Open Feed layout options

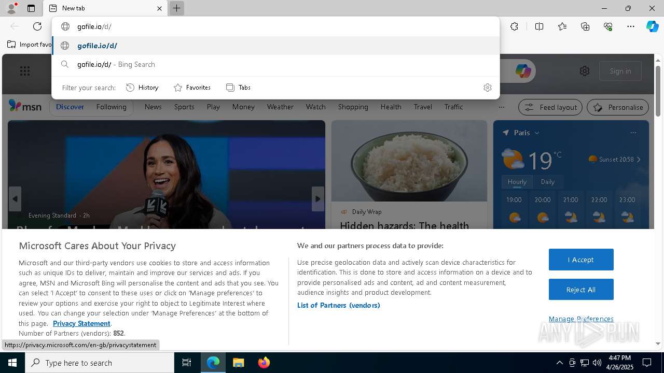pyautogui.click(x=550, y=107)
